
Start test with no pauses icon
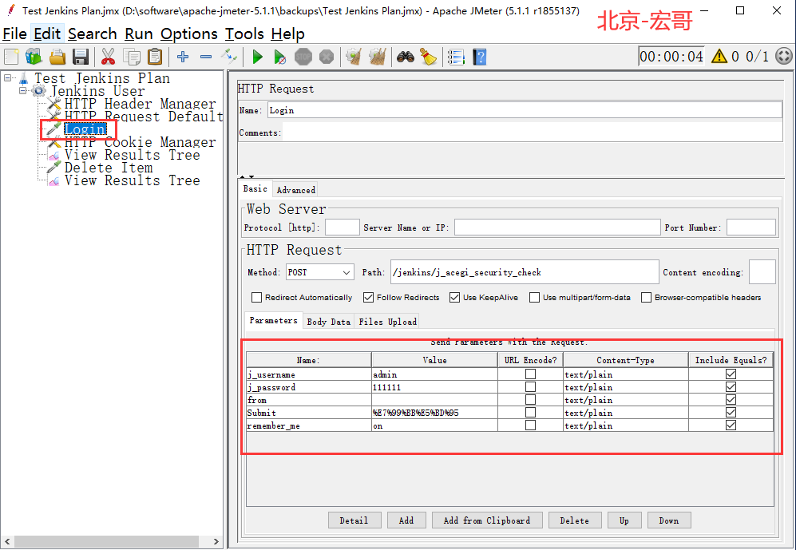(279, 57)
